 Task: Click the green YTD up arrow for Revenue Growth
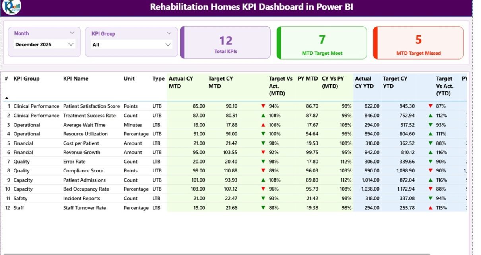pos(430,153)
